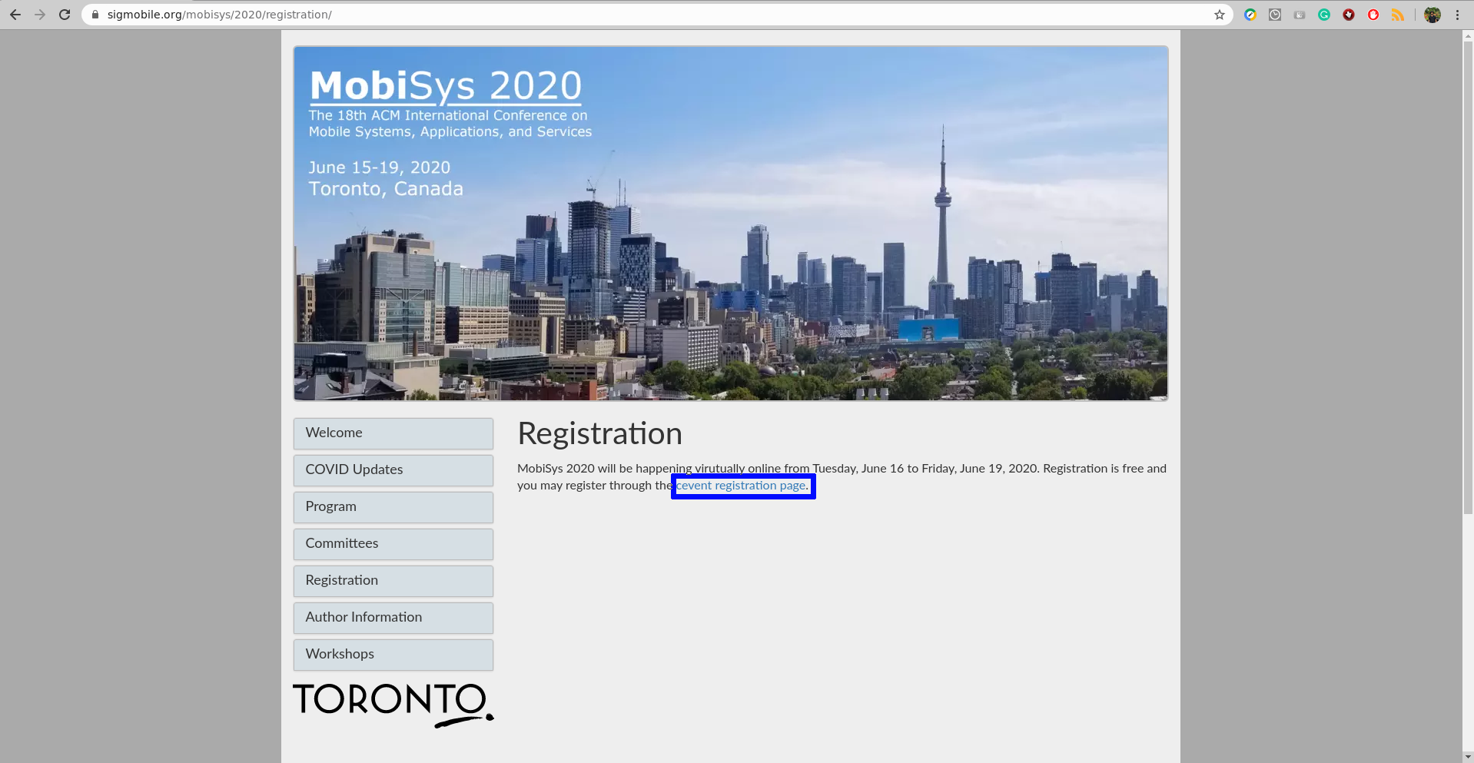View site info via padlock icon
The height and width of the screenshot is (763, 1474).
point(95,15)
